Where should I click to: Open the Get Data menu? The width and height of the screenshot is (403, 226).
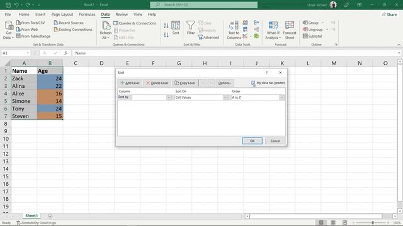point(8,30)
